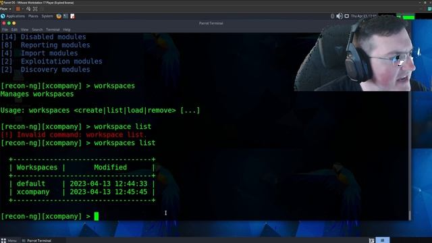Click the 'workspaces list' command text

point(125,143)
